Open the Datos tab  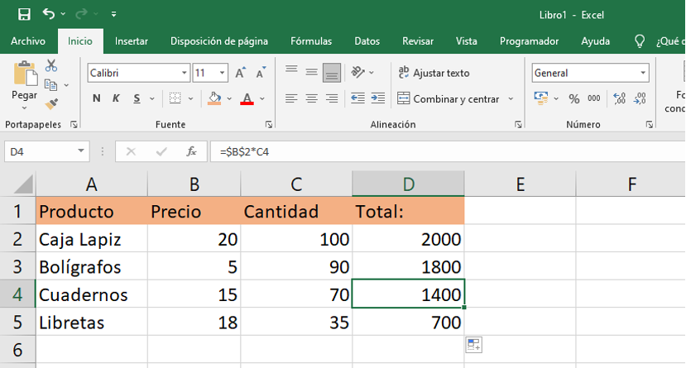click(x=367, y=41)
